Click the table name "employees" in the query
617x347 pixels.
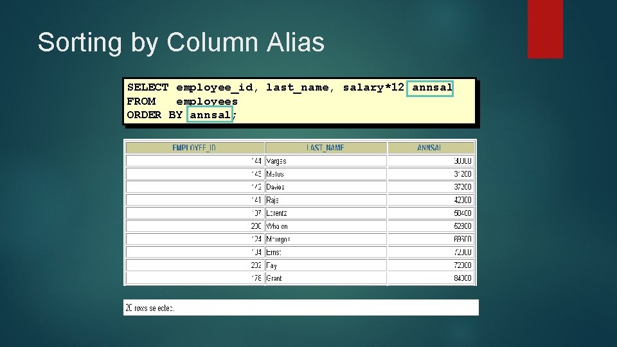click(x=207, y=102)
